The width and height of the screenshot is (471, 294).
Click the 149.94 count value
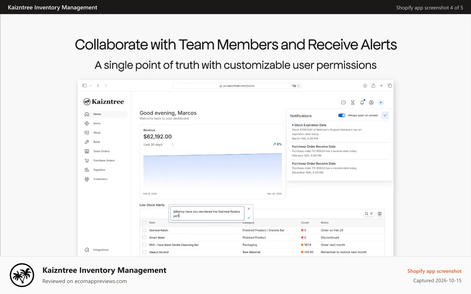click(309, 252)
